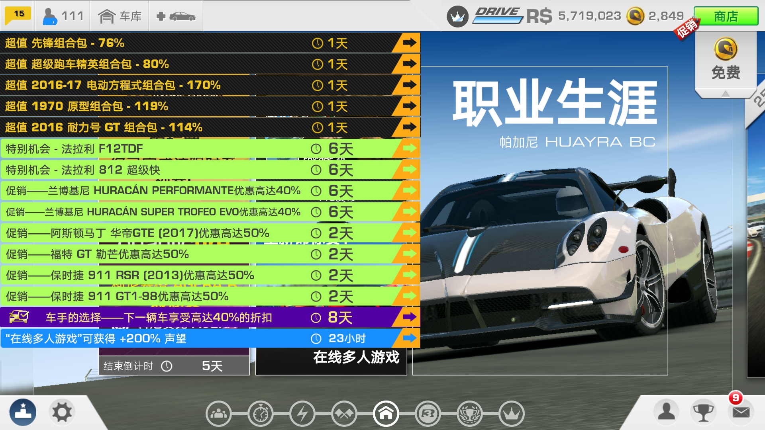
Task: Switch to the stopwatch time trial tab
Action: click(x=261, y=414)
